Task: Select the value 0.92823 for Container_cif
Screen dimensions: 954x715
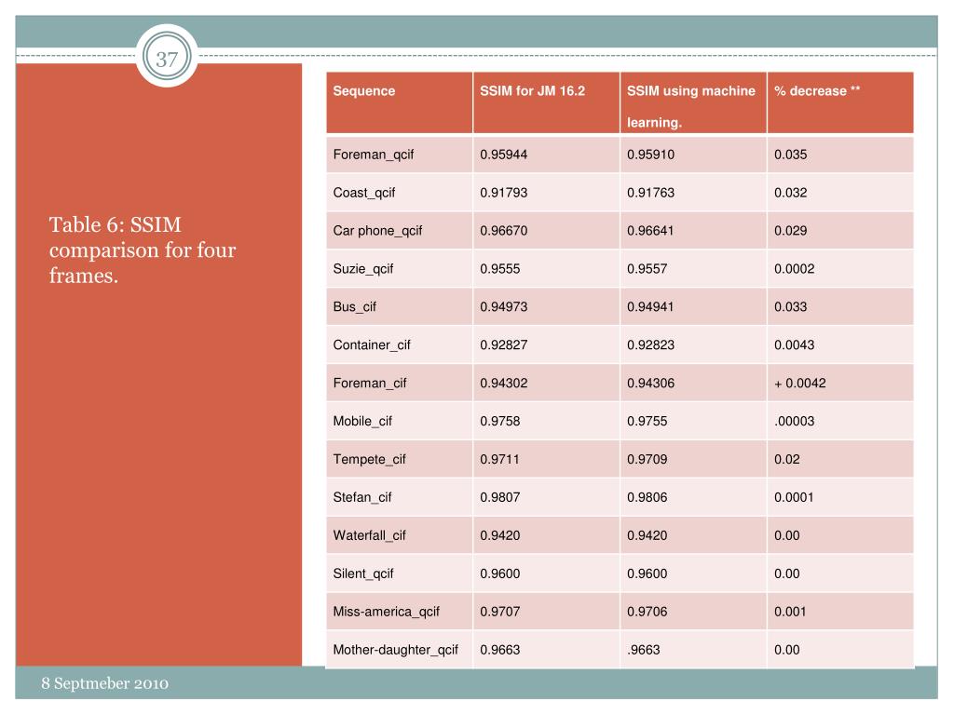Action: [x=651, y=345]
